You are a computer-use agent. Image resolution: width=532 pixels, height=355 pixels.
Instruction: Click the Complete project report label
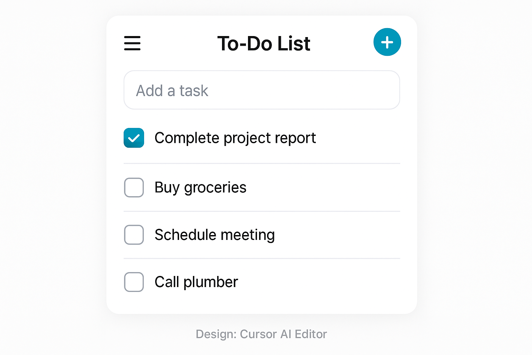[235, 138]
